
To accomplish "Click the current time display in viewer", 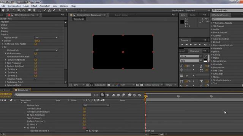I will click(x=100, y=85).
